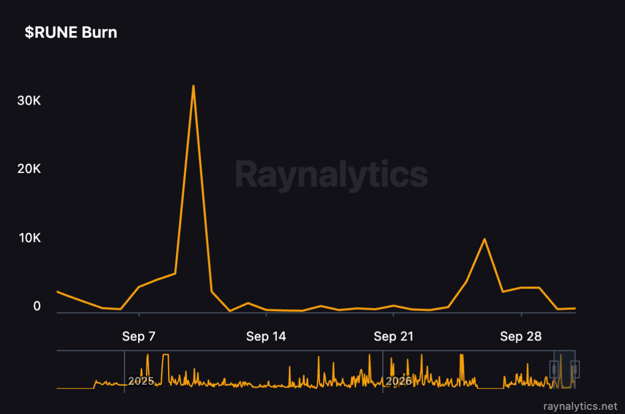Click the $RUNE Burn chart title
Screen dimensions: 625x414
(71, 32)
